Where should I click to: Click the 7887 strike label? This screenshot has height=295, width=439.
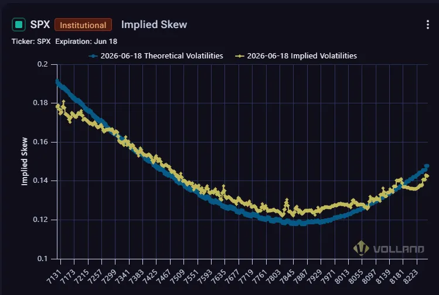301,276
